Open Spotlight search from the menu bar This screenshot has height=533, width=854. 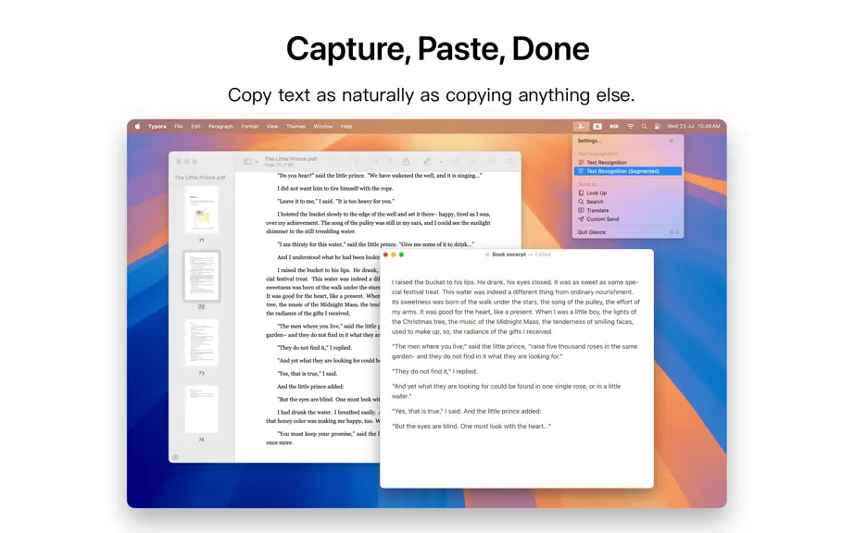[644, 126]
